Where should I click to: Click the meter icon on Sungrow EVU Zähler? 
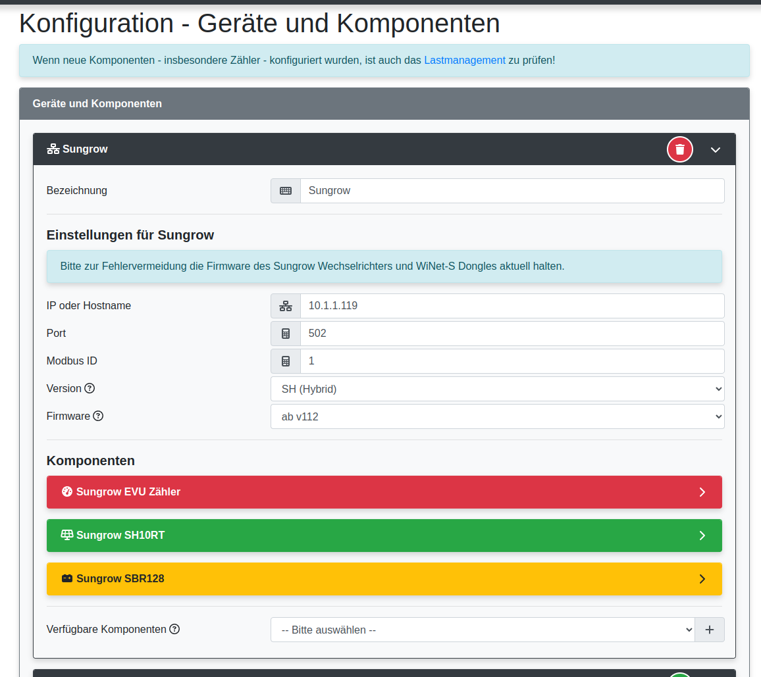[66, 491]
